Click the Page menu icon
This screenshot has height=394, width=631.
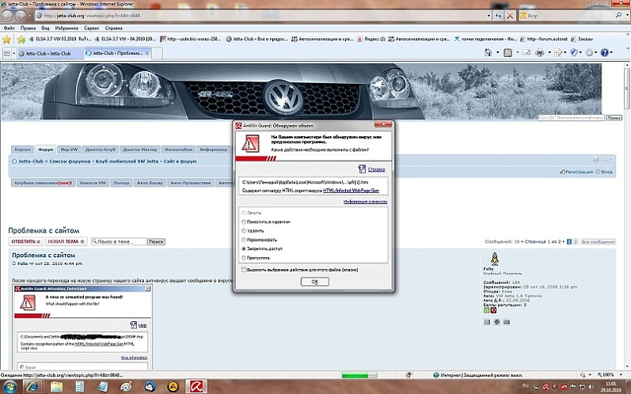559,53
